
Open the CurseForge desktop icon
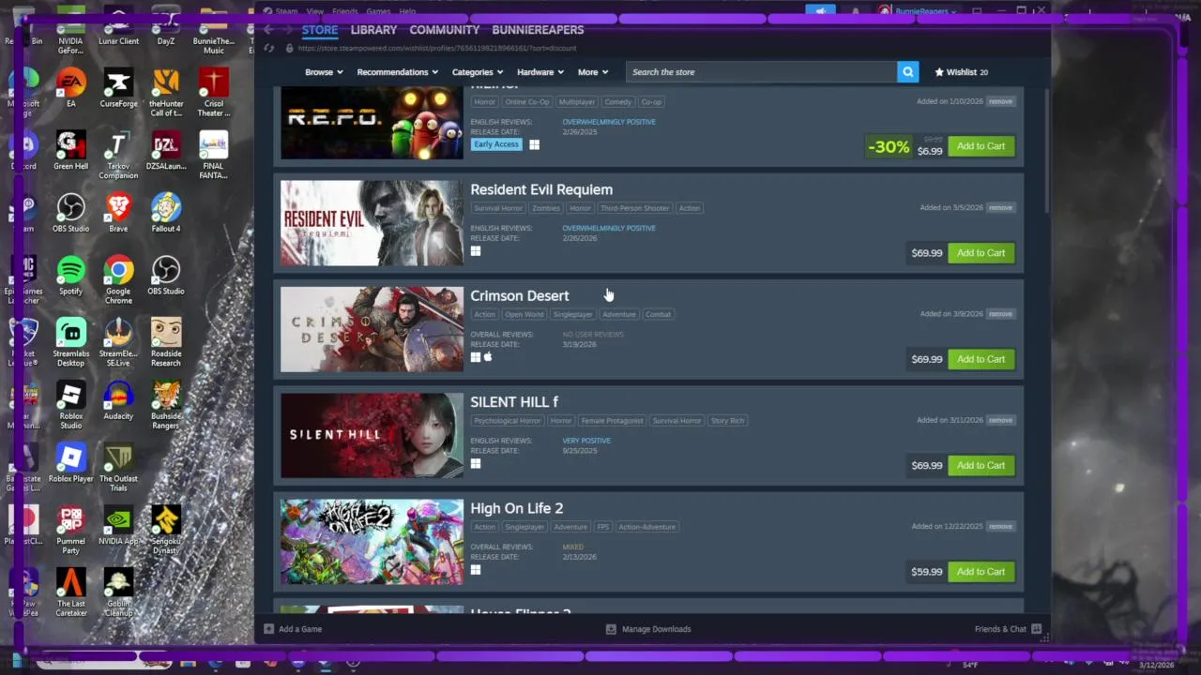pos(118,88)
